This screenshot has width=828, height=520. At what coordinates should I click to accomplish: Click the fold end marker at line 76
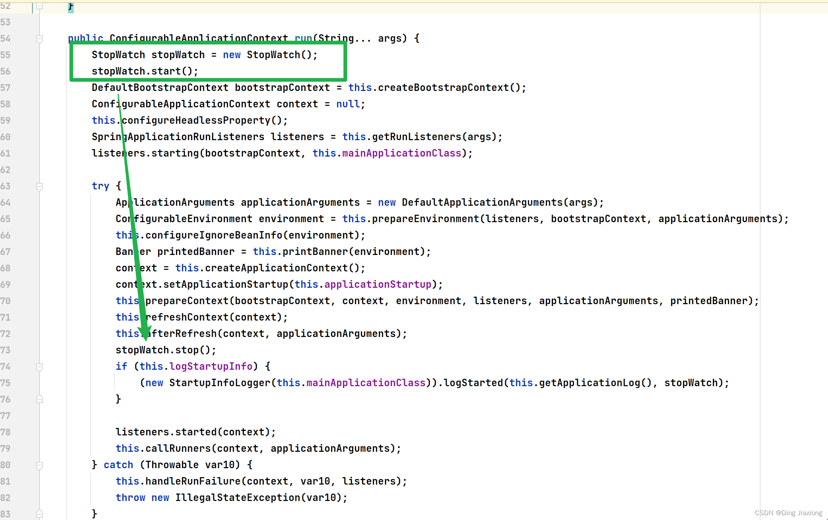[40, 399]
